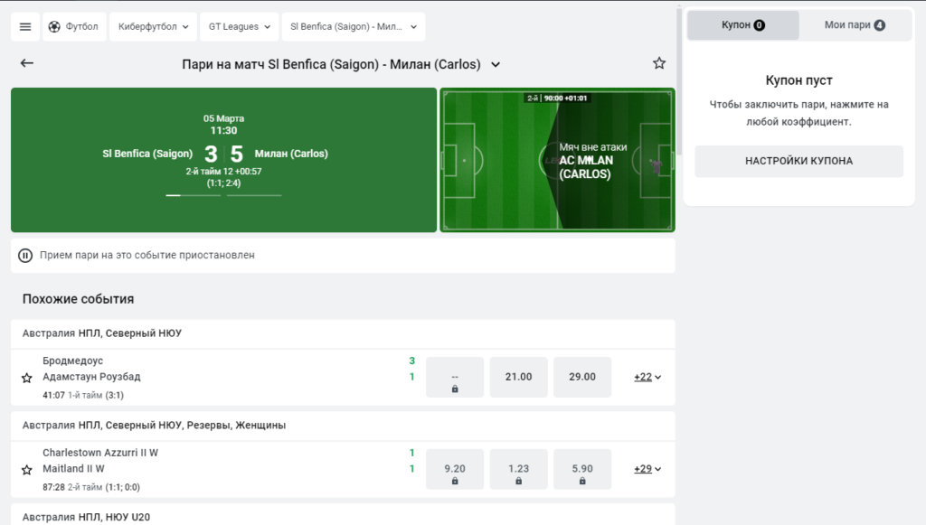Select odds 21.00 for Бродмедоус match

coord(518,377)
